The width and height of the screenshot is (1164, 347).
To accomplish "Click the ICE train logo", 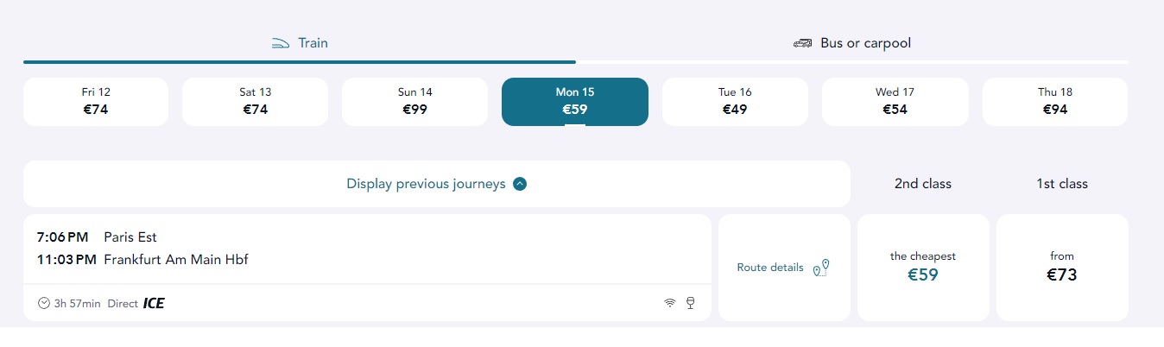I will tap(154, 303).
